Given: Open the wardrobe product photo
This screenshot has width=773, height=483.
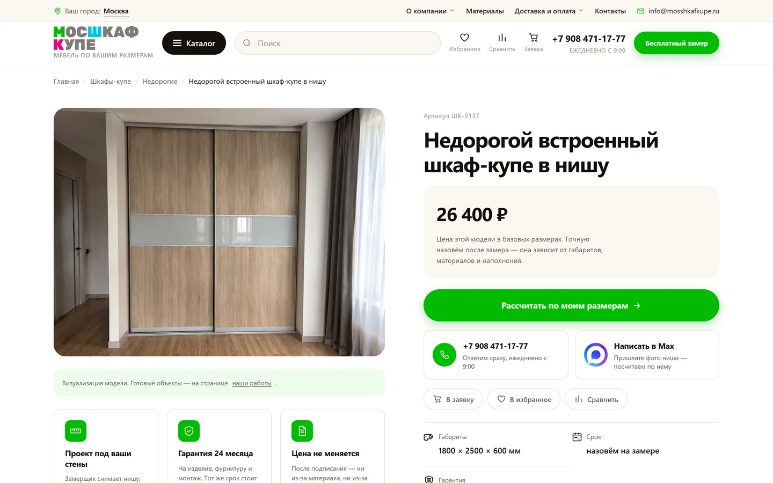Looking at the screenshot, I should click(219, 232).
